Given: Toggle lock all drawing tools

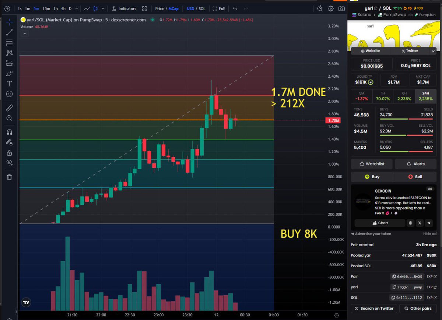Looking at the screenshot, I should pyautogui.click(x=9, y=152).
